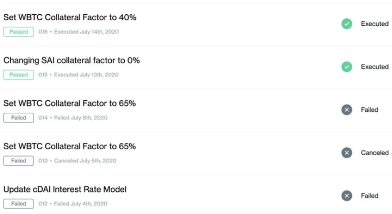Open "Update cDAI Interest Rate Model" proposal

coord(65,189)
